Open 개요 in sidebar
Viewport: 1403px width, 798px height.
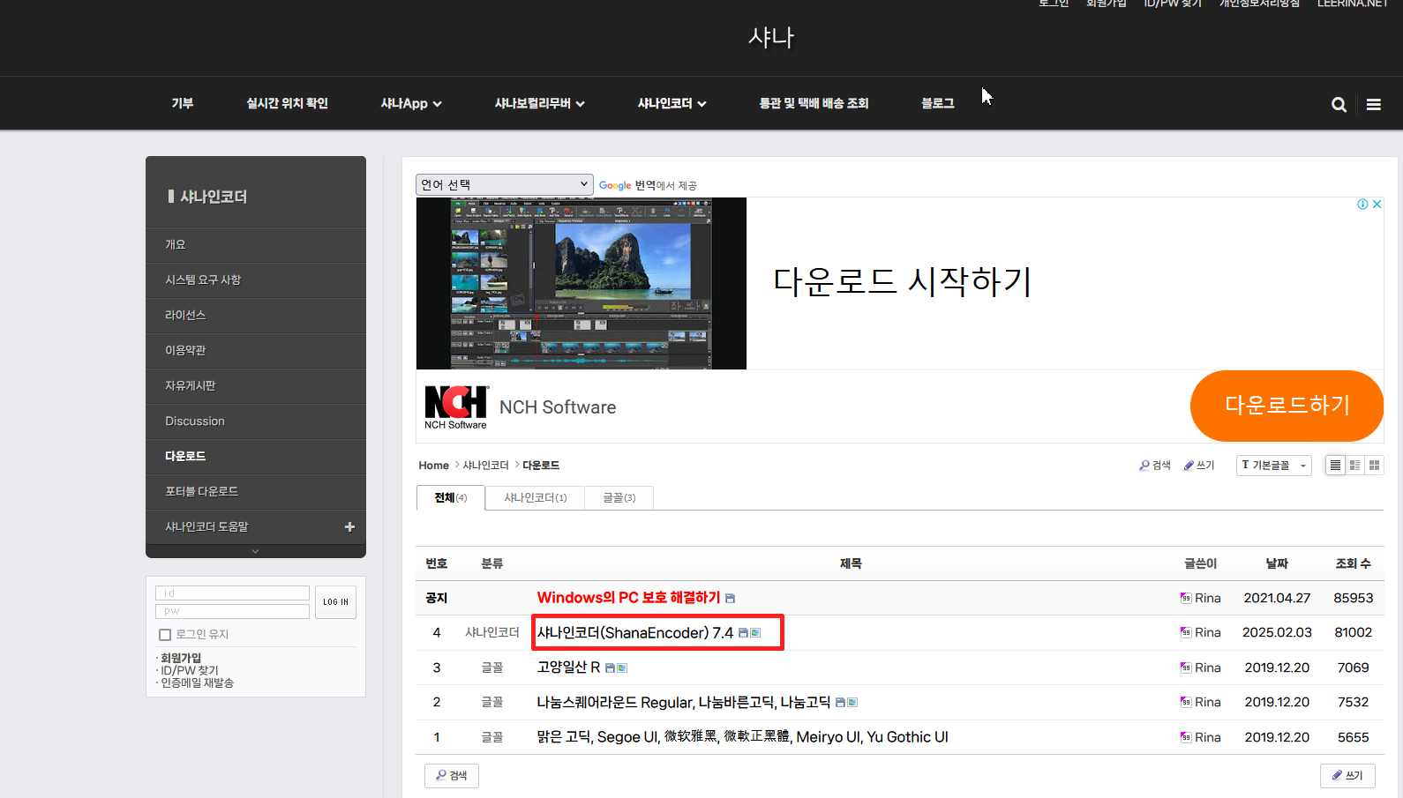click(256, 244)
